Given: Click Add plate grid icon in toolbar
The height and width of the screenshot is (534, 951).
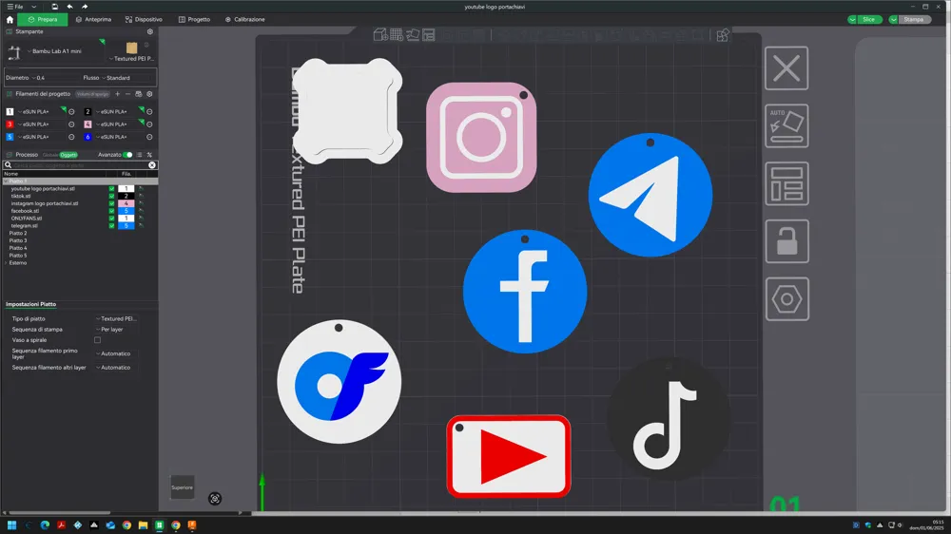Looking at the screenshot, I should point(397,34).
